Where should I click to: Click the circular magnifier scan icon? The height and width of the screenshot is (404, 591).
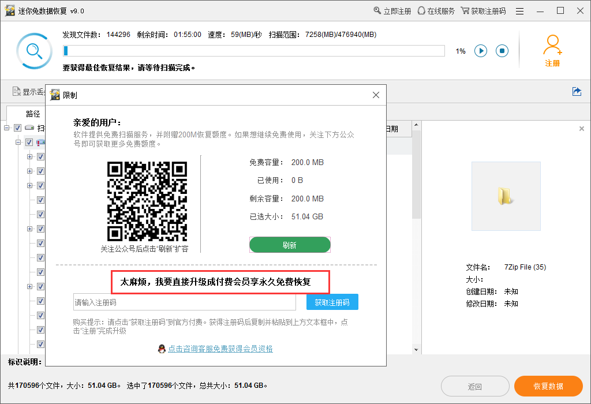point(34,51)
